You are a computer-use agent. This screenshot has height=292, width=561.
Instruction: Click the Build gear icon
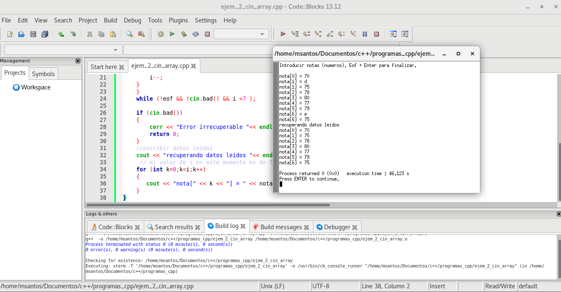160,34
